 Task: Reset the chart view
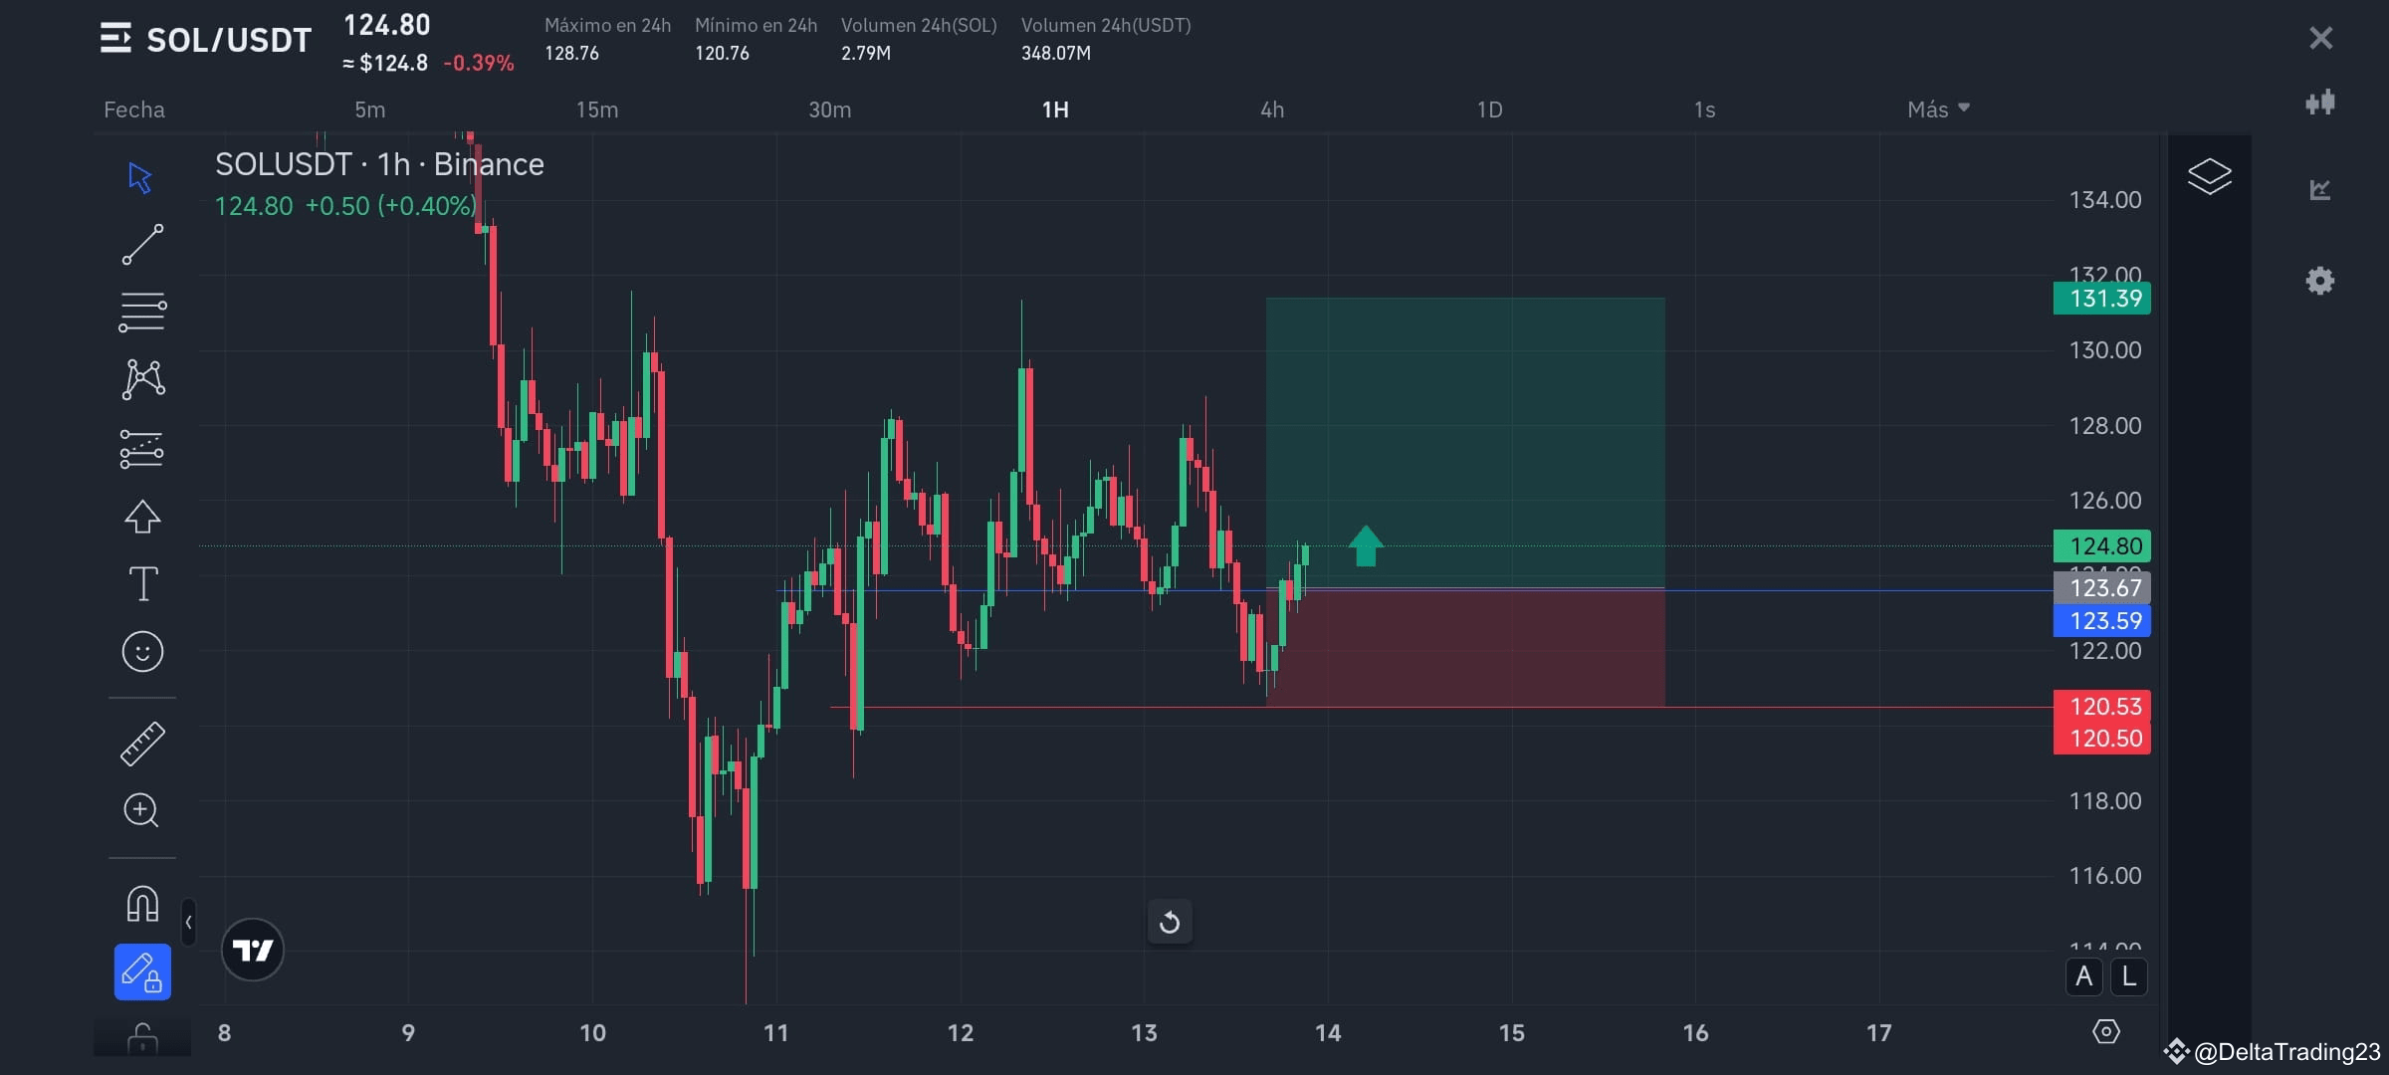[x=1170, y=923]
